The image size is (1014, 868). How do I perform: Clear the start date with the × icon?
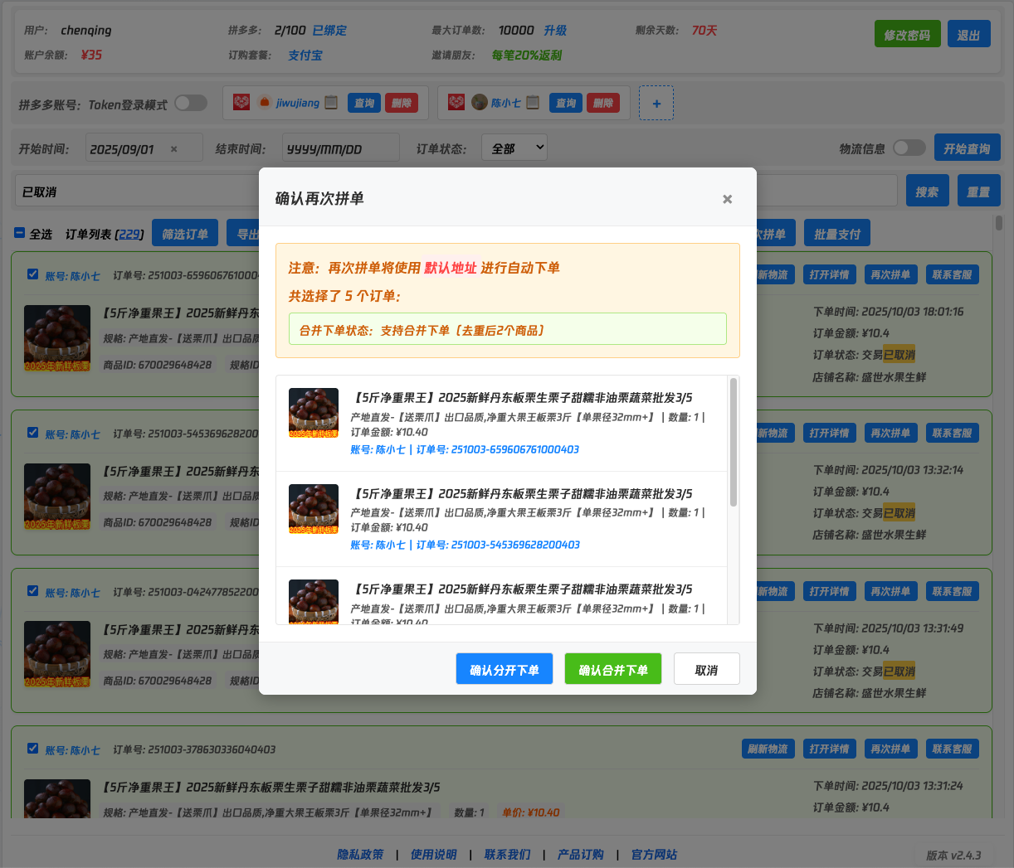pyautogui.click(x=174, y=149)
